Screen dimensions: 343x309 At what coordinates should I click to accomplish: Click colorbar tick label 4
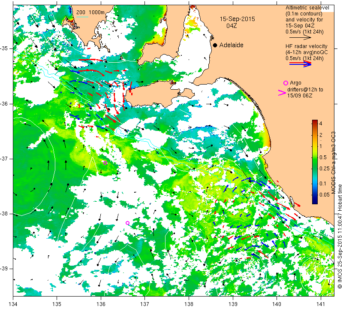pos(321,123)
